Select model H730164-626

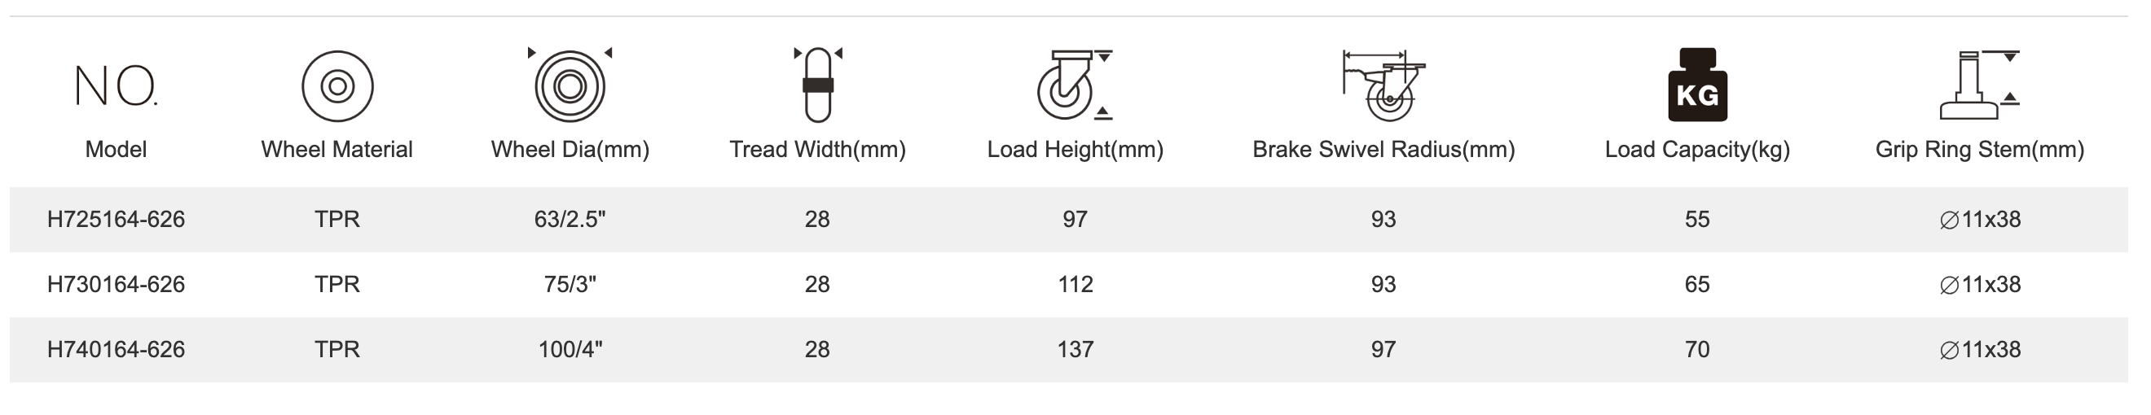pyautogui.click(x=116, y=284)
